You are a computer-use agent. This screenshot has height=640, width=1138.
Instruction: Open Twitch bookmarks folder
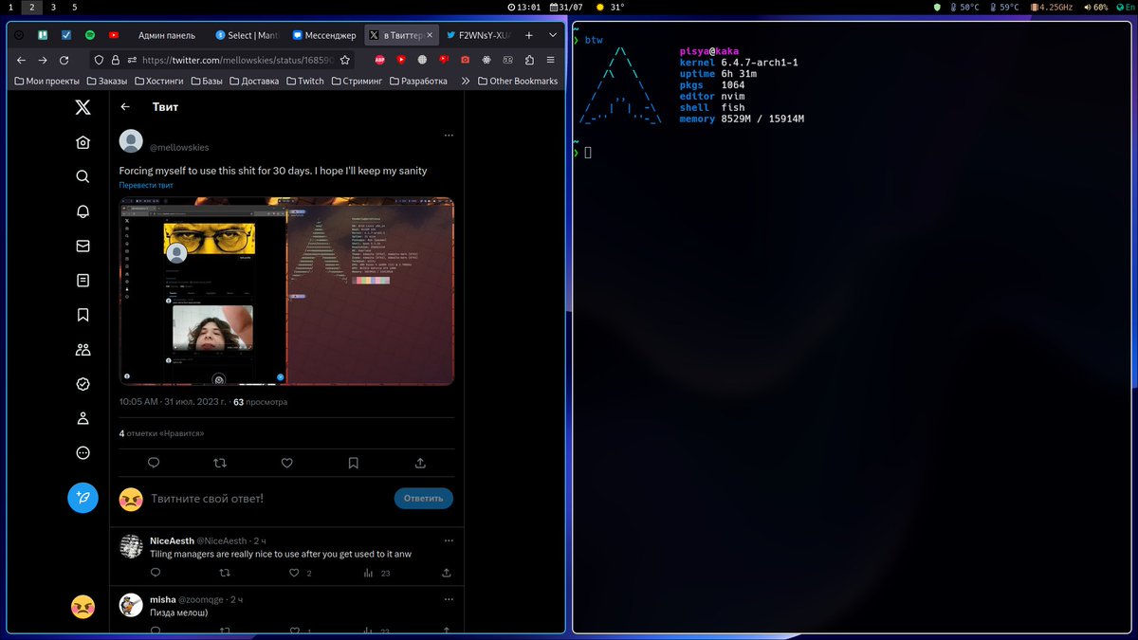(x=303, y=82)
